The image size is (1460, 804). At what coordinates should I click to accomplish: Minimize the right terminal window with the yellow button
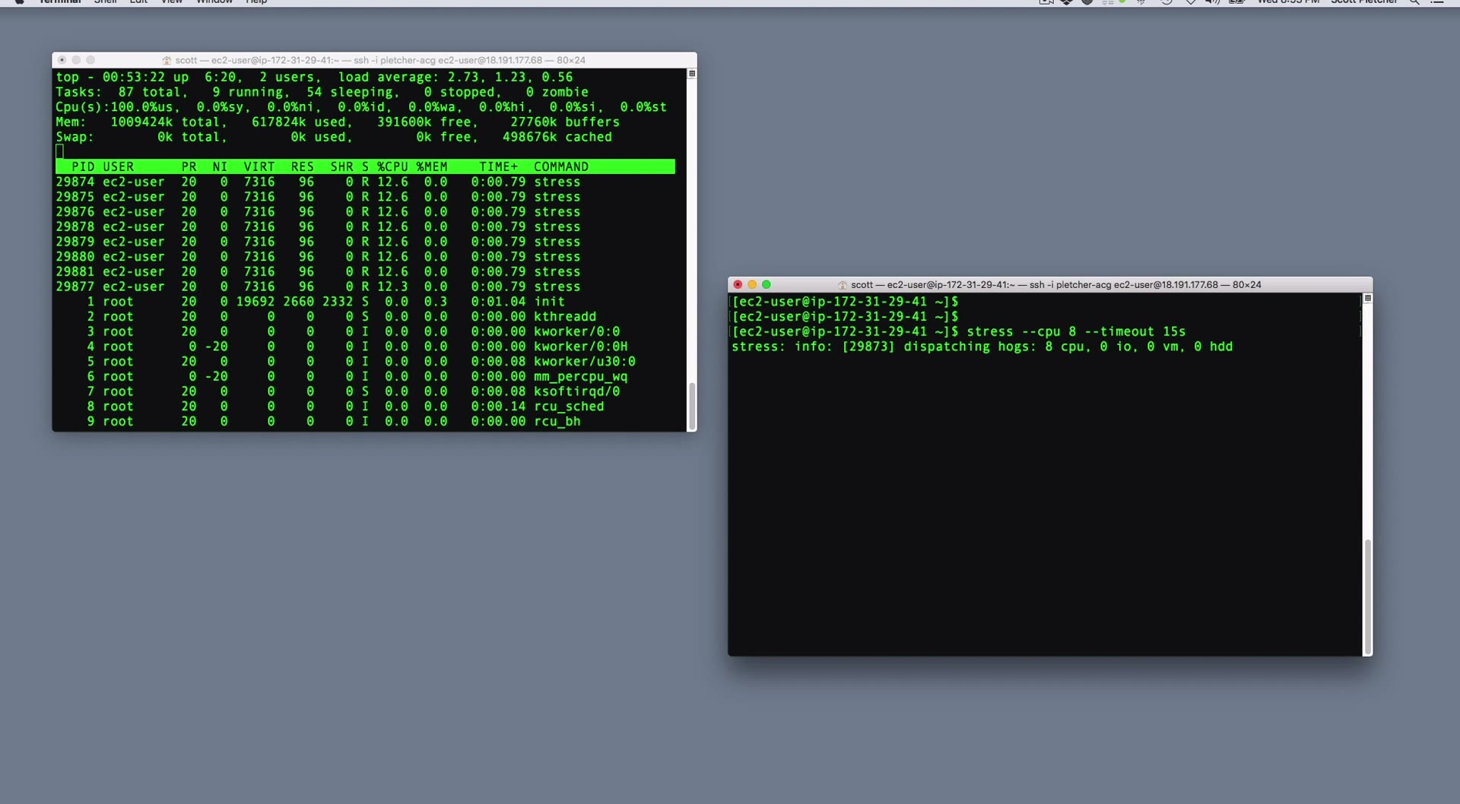click(x=752, y=285)
